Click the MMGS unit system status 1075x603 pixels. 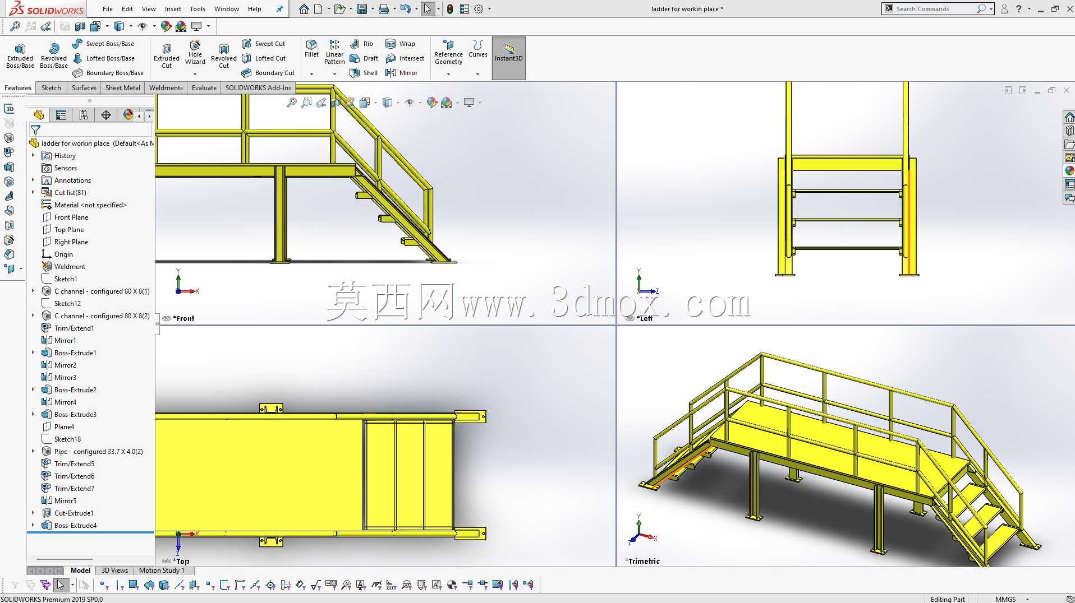[x=1005, y=599]
